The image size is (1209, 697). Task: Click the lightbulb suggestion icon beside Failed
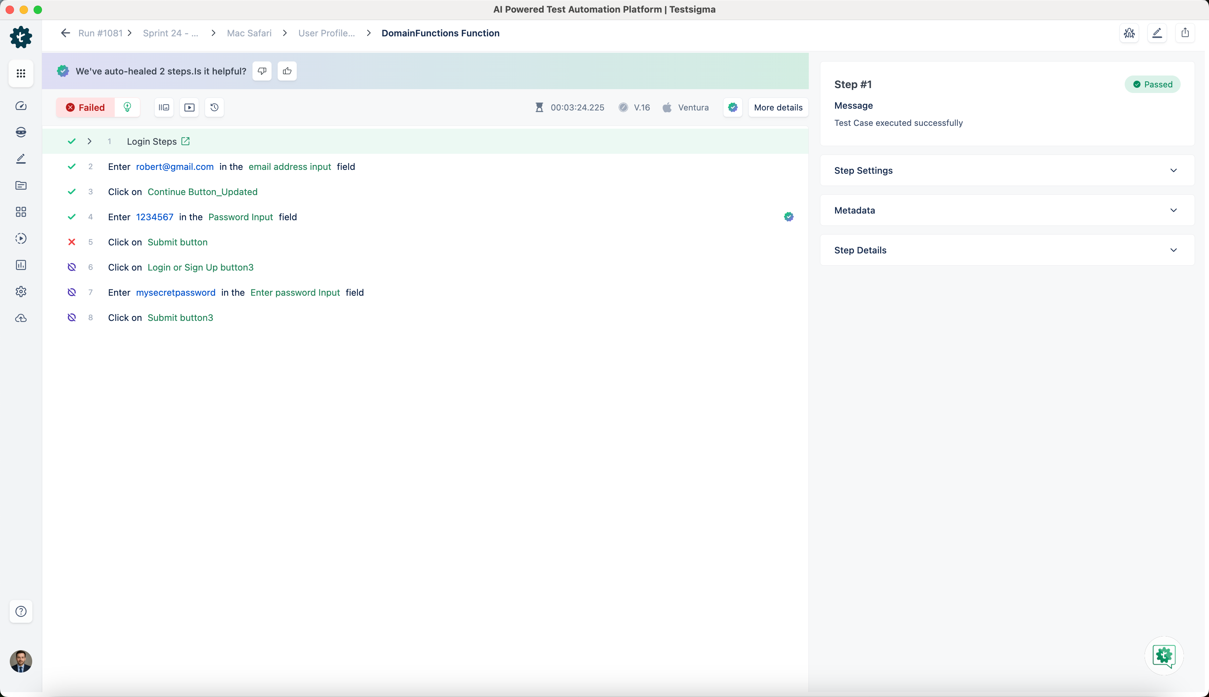pyautogui.click(x=127, y=107)
